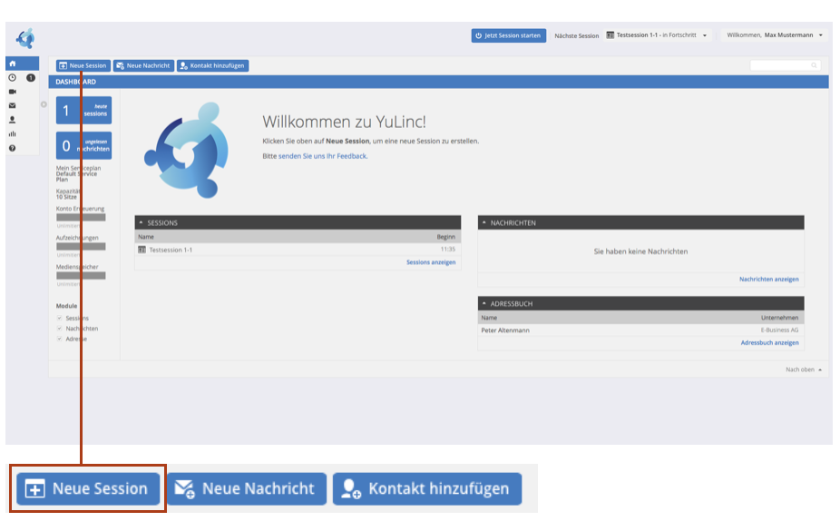This screenshot has width=840, height=531.
Task: Follow the 'senden Sie uns Ihr Feedback' link
Action: point(323,156)
